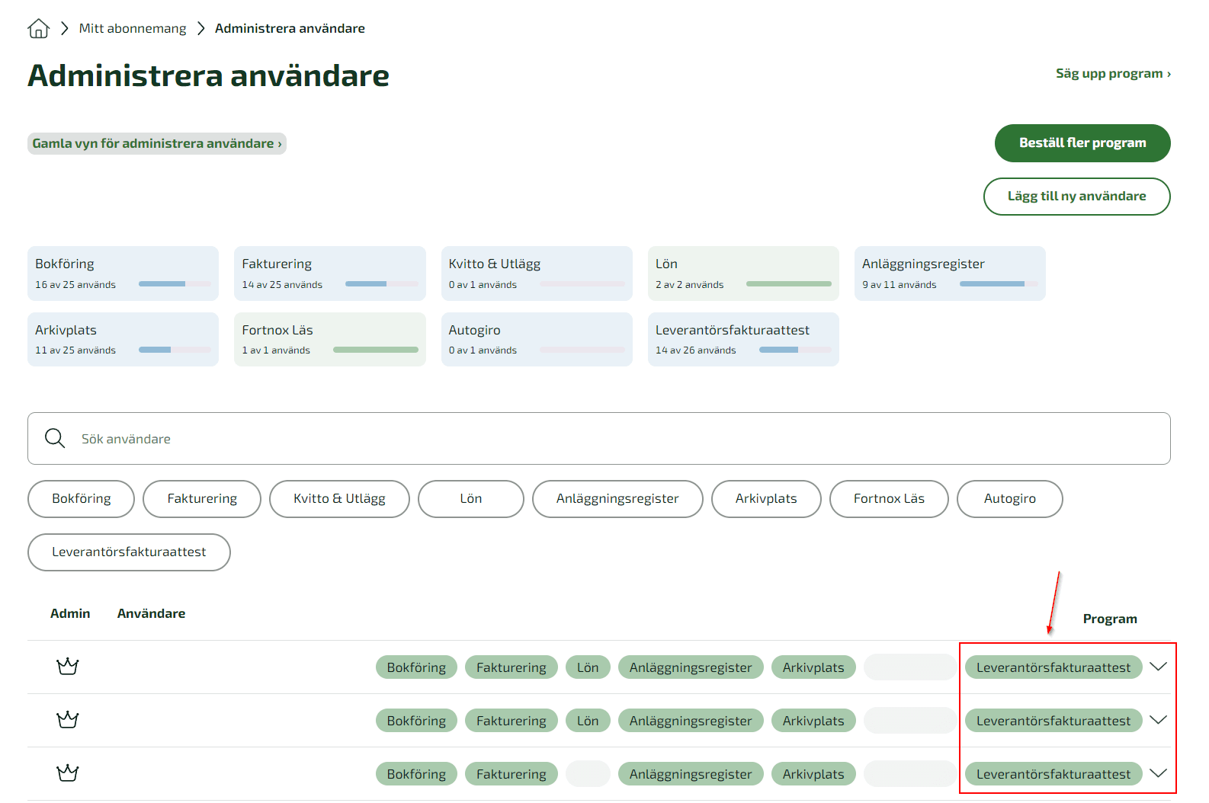Open the Säg upp program link
Viewport: 1209px width, 803px height.
click(x=1113, y=73)
